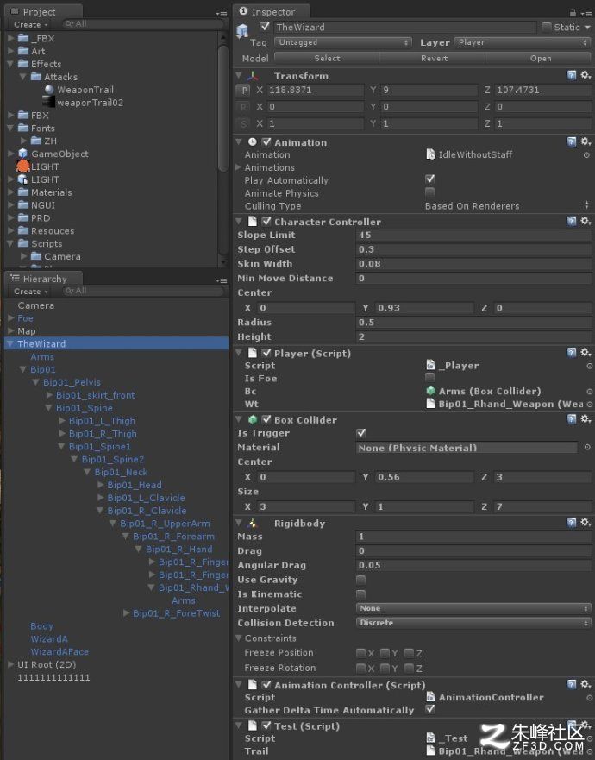
Task: Click the weaponTrail02 texture icon
Action: pyautogui.click(x=48, y=102)
